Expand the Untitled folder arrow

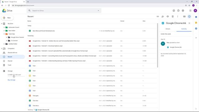click(4, 44)
